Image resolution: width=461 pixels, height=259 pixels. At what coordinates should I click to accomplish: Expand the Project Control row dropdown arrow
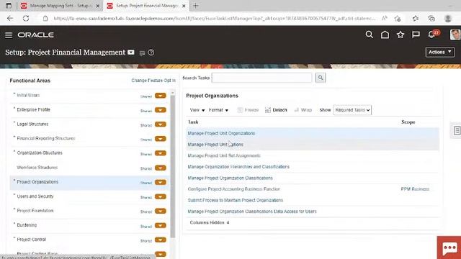click(161, 240)
